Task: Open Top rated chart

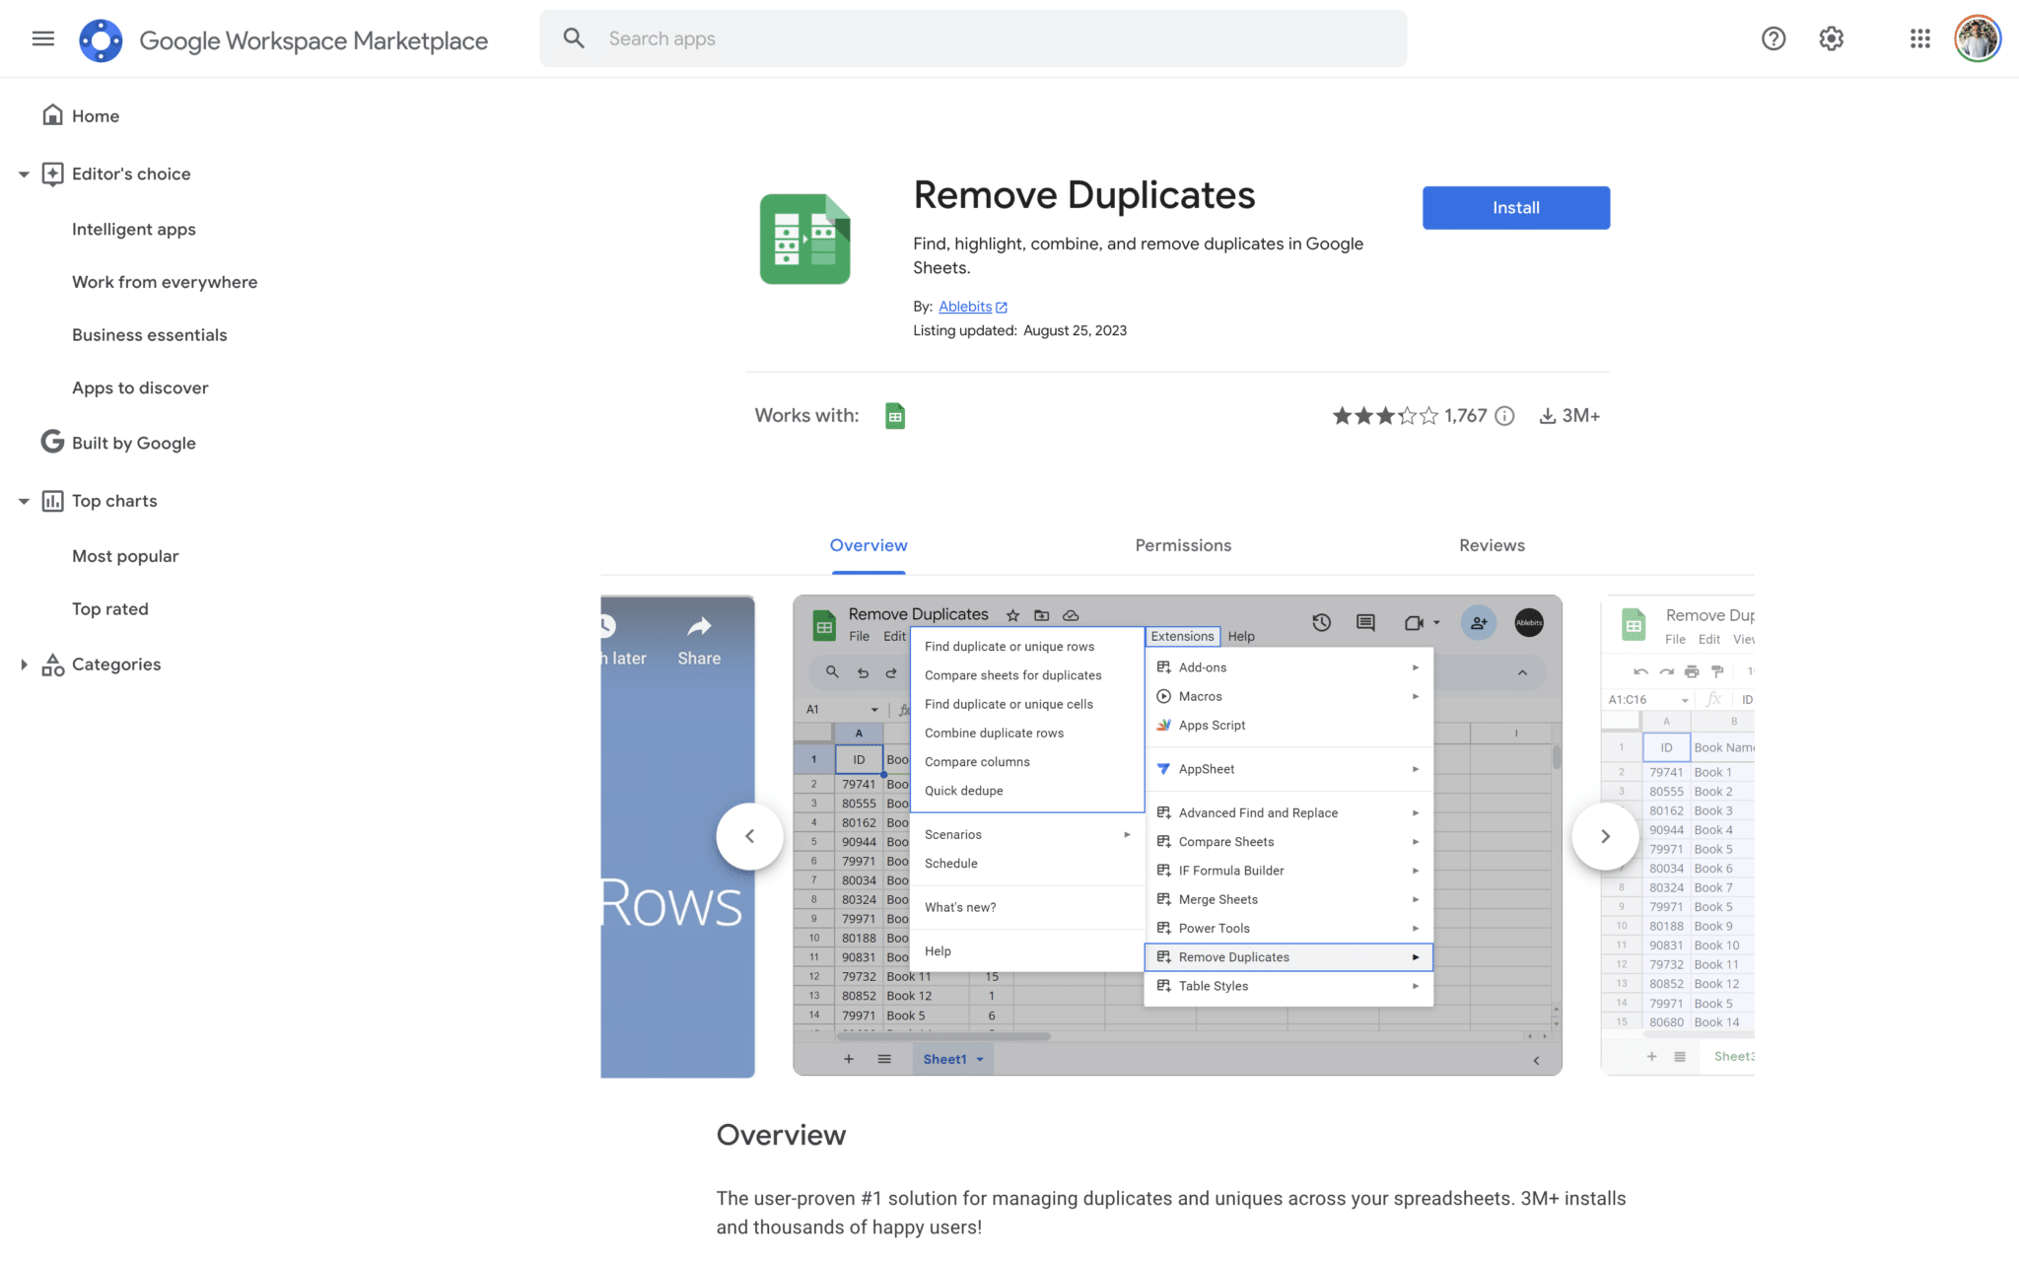Action: pyautogui.click(x=110, y=609)
